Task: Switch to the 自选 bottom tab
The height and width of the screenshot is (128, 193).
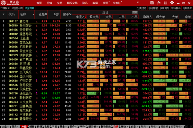Action: [x=116, y=126]
